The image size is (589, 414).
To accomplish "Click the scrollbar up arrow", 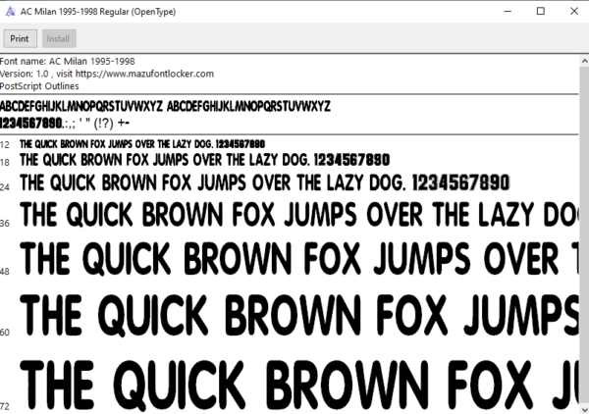I will click(x=584, y=61).
